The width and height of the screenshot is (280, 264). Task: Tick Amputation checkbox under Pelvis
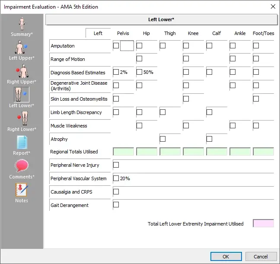[x=116, y=45]
